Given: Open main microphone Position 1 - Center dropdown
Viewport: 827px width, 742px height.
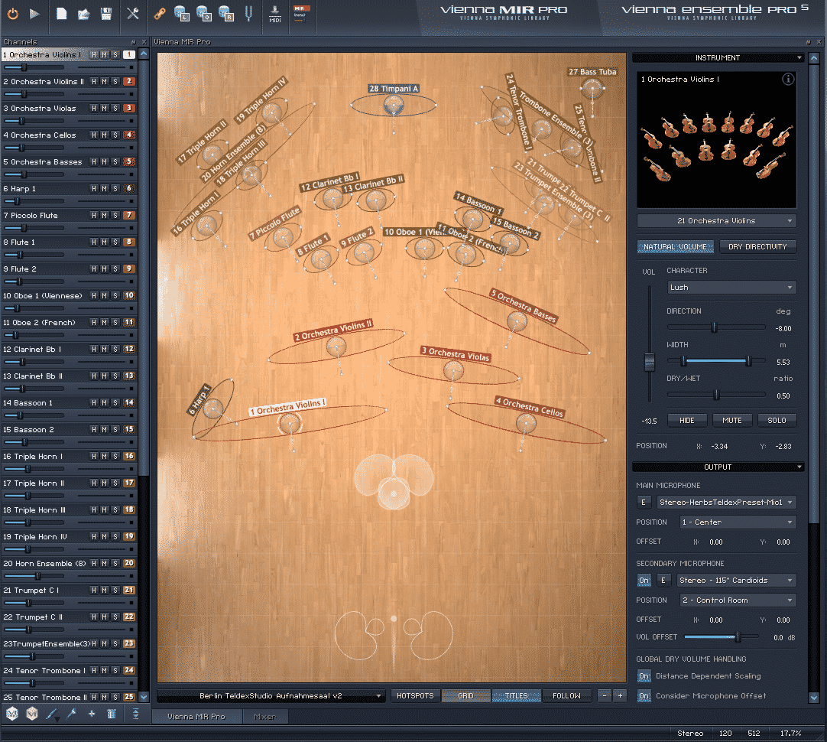Looking at the screenshot, I should pos(738,522).
